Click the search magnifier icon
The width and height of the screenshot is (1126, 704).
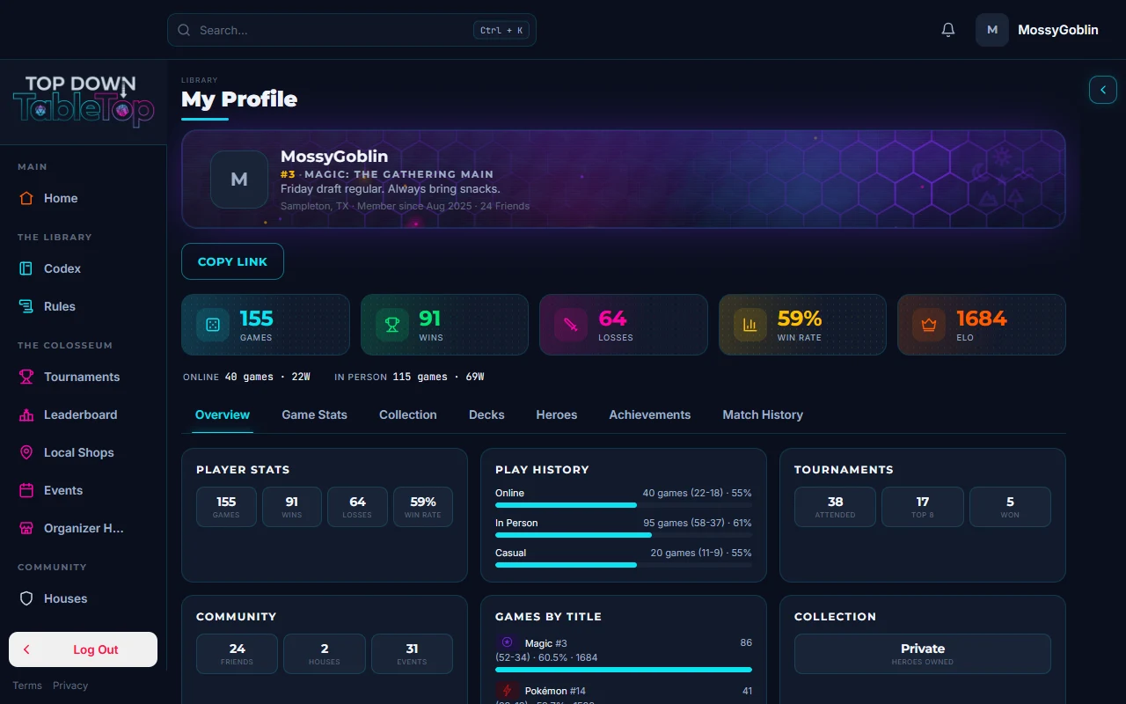[184, 30]
